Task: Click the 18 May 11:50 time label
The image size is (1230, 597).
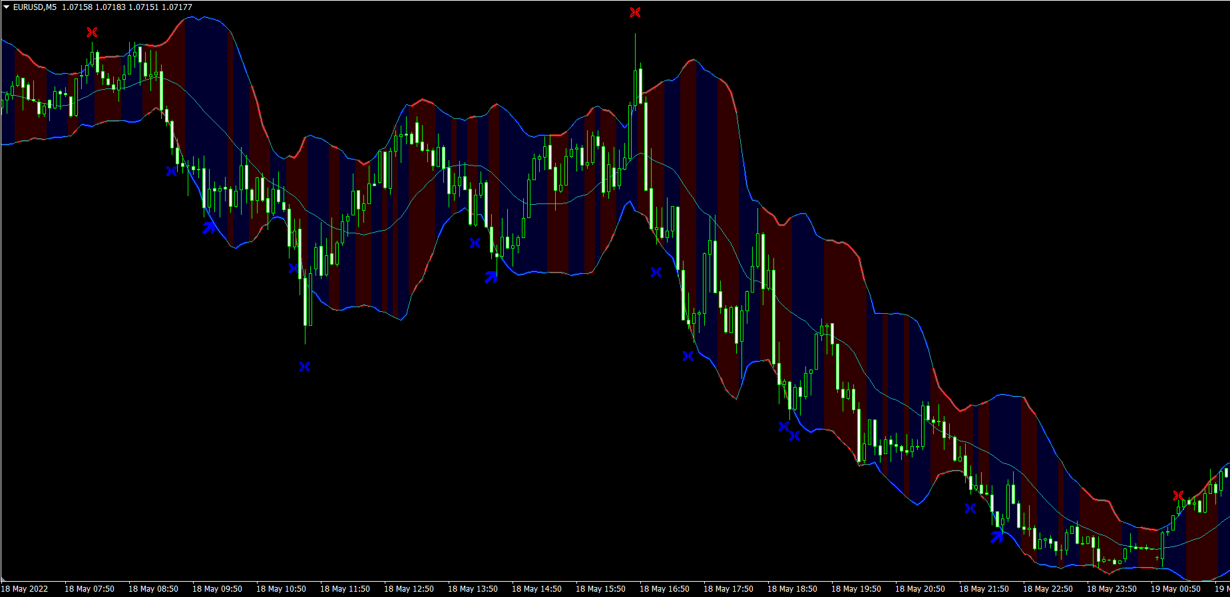Action: click(x=345, y=589)
